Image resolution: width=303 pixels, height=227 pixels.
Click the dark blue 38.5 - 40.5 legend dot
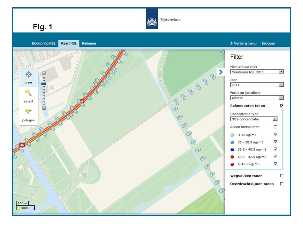pos(232,149)
